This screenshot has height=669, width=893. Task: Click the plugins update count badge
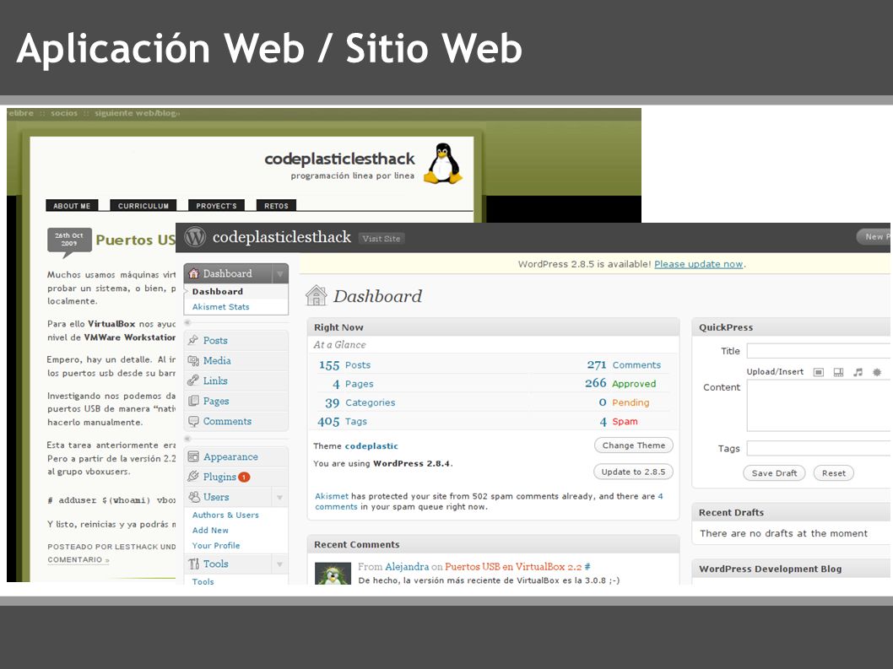point(244,477)
